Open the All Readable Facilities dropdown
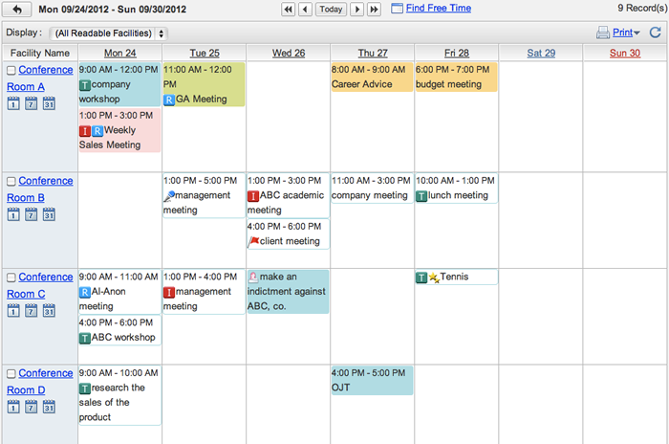Screen dimensions: 669x444 [x=108, y=33]
